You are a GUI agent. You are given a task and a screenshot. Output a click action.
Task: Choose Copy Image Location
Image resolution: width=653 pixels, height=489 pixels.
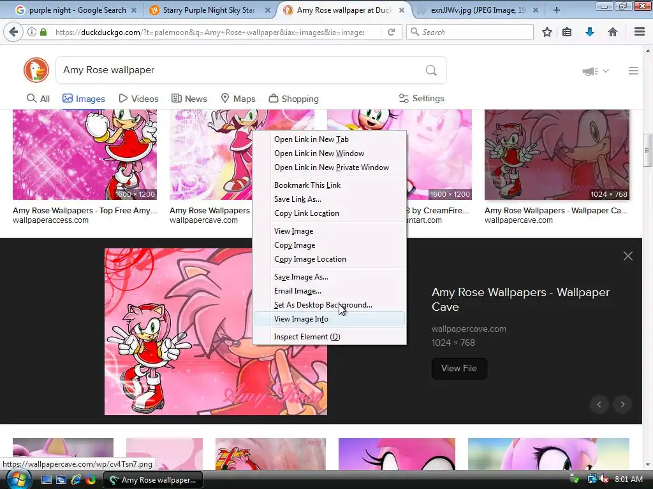pyautogui.click(x=329, y=259)
